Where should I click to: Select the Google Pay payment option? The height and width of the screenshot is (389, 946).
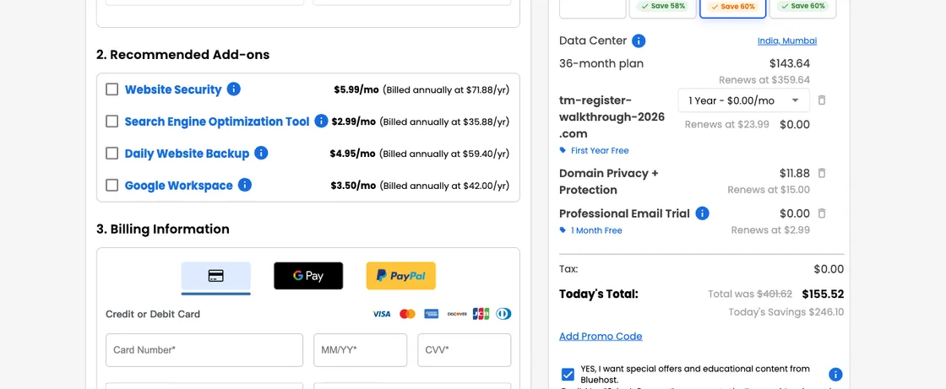coord(308,276)
